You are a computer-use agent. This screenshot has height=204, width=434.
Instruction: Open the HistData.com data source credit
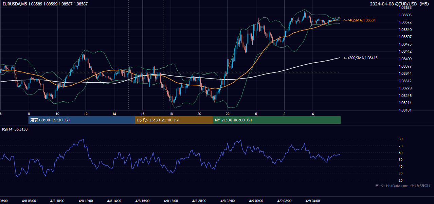pos(402,186)
